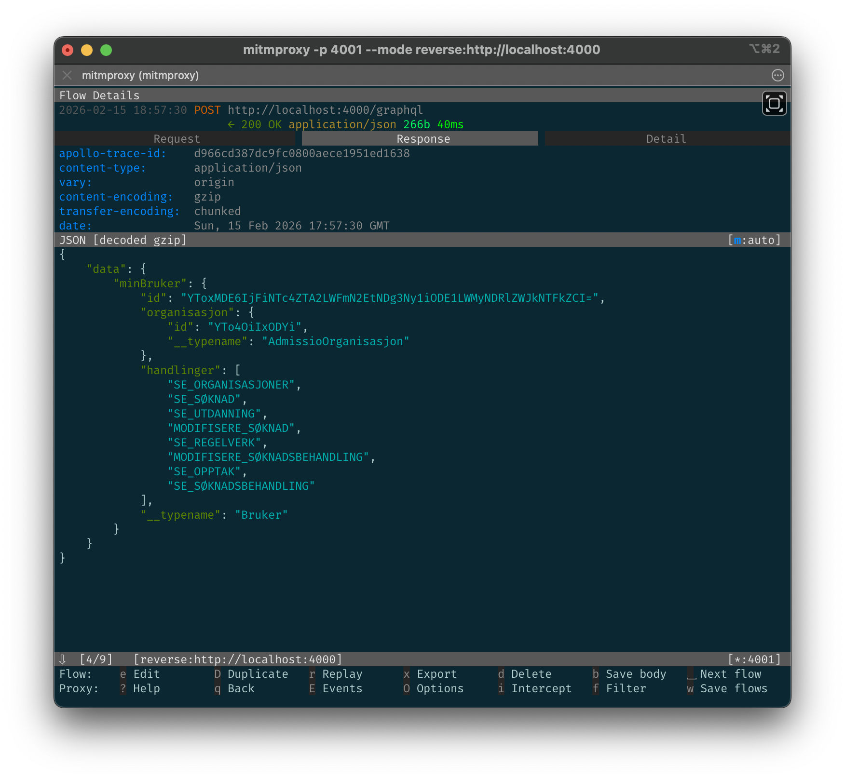Open Options from the Proxy row
This screenshot has width=845, height=779.
(439, 688)
